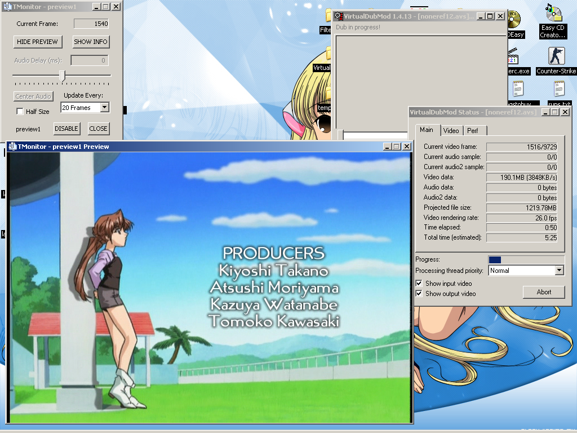This screenshot has height=433, width=577.
Task: Click the TMonitor preview video frame
Action: (x=210, y=288)
